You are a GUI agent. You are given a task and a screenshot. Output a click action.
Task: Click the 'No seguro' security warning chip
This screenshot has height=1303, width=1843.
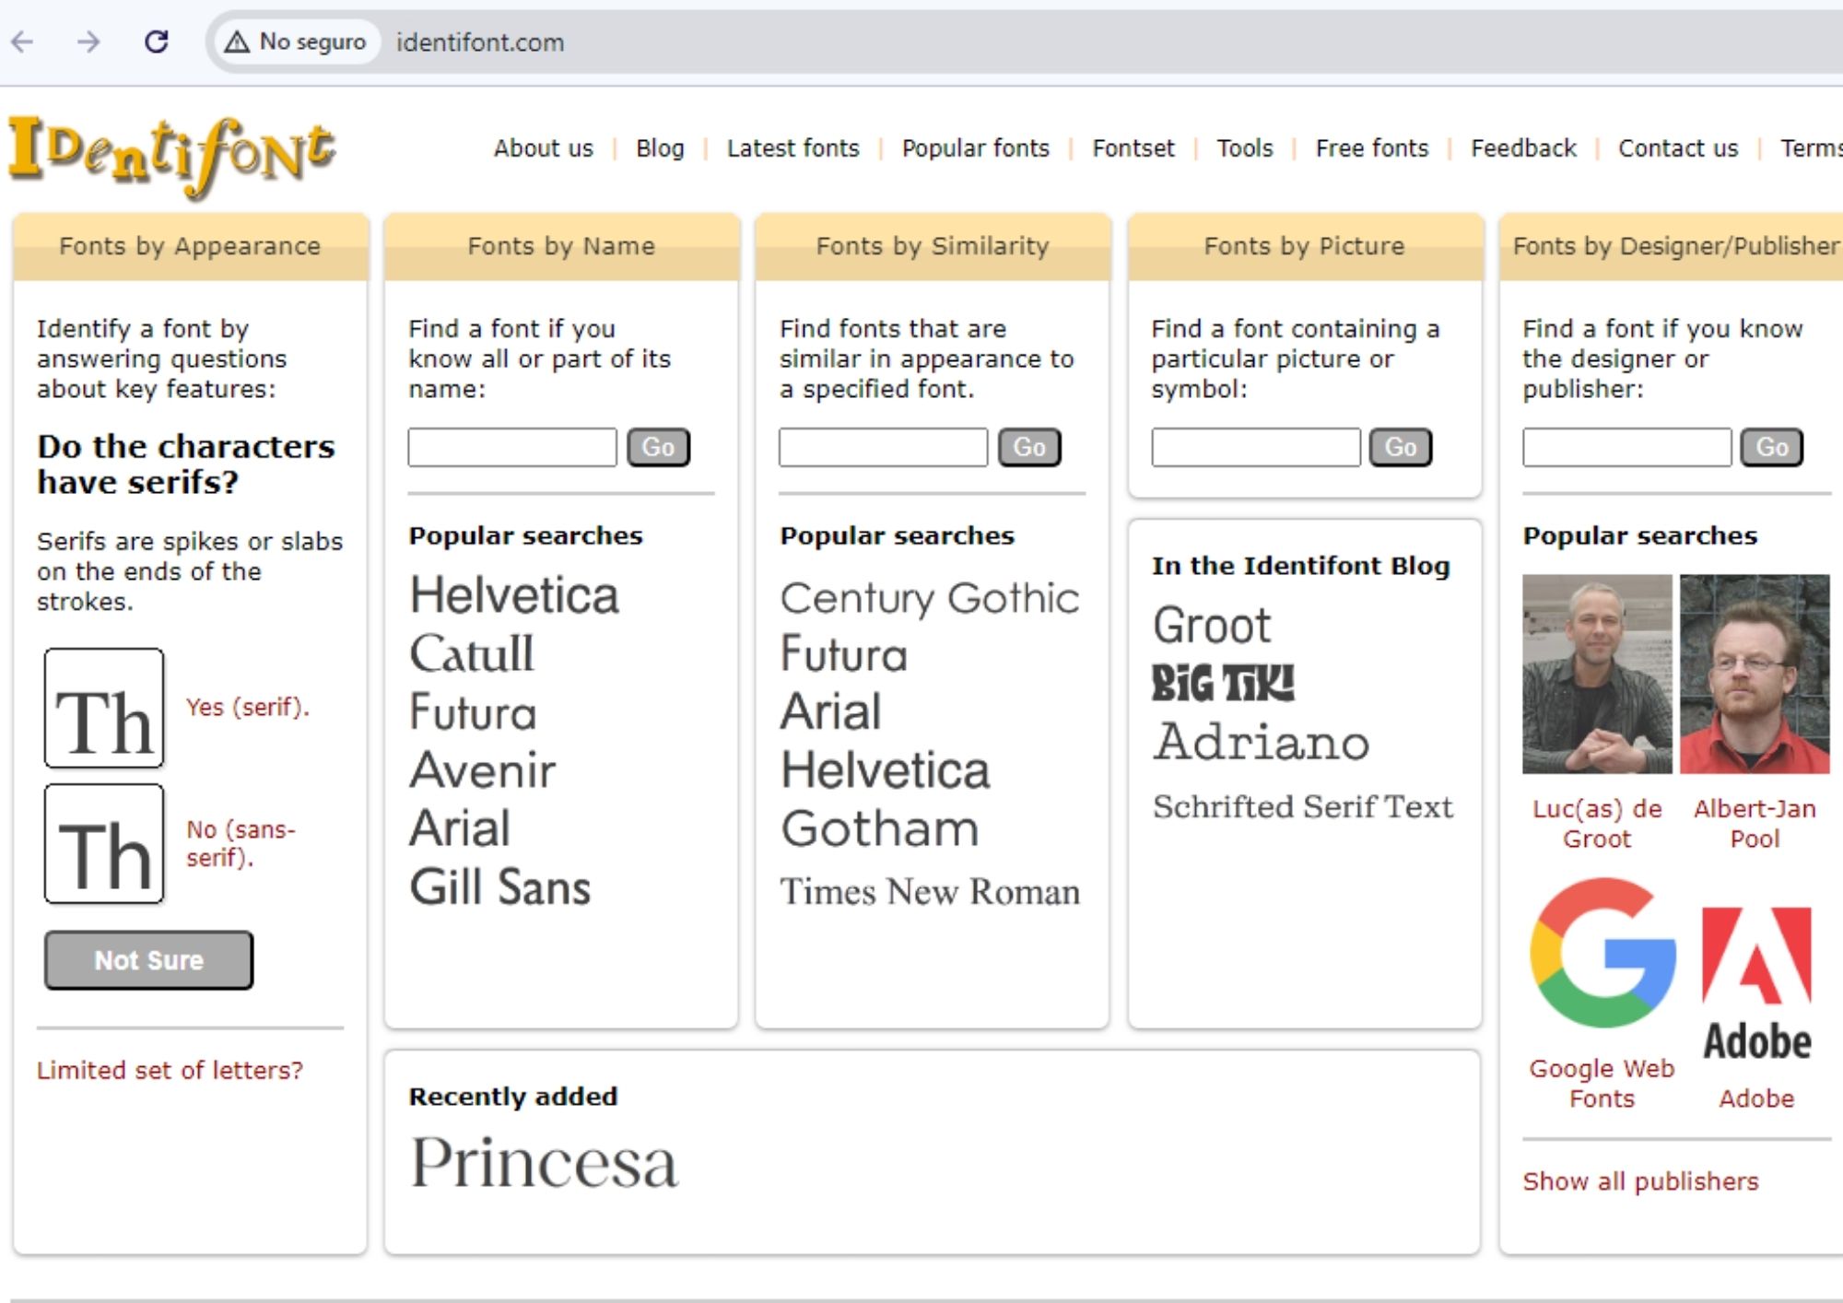pyautogui.click(x=298, y=41)
